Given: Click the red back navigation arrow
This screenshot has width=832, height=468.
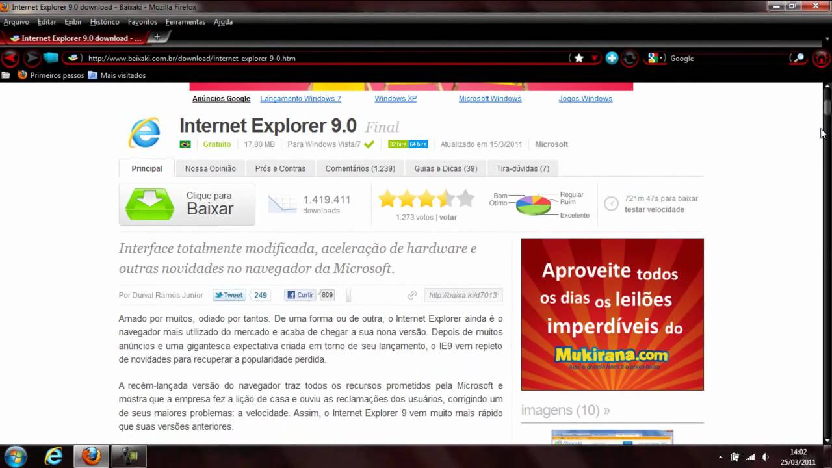Looking at the screenshot, I should 10,58.
